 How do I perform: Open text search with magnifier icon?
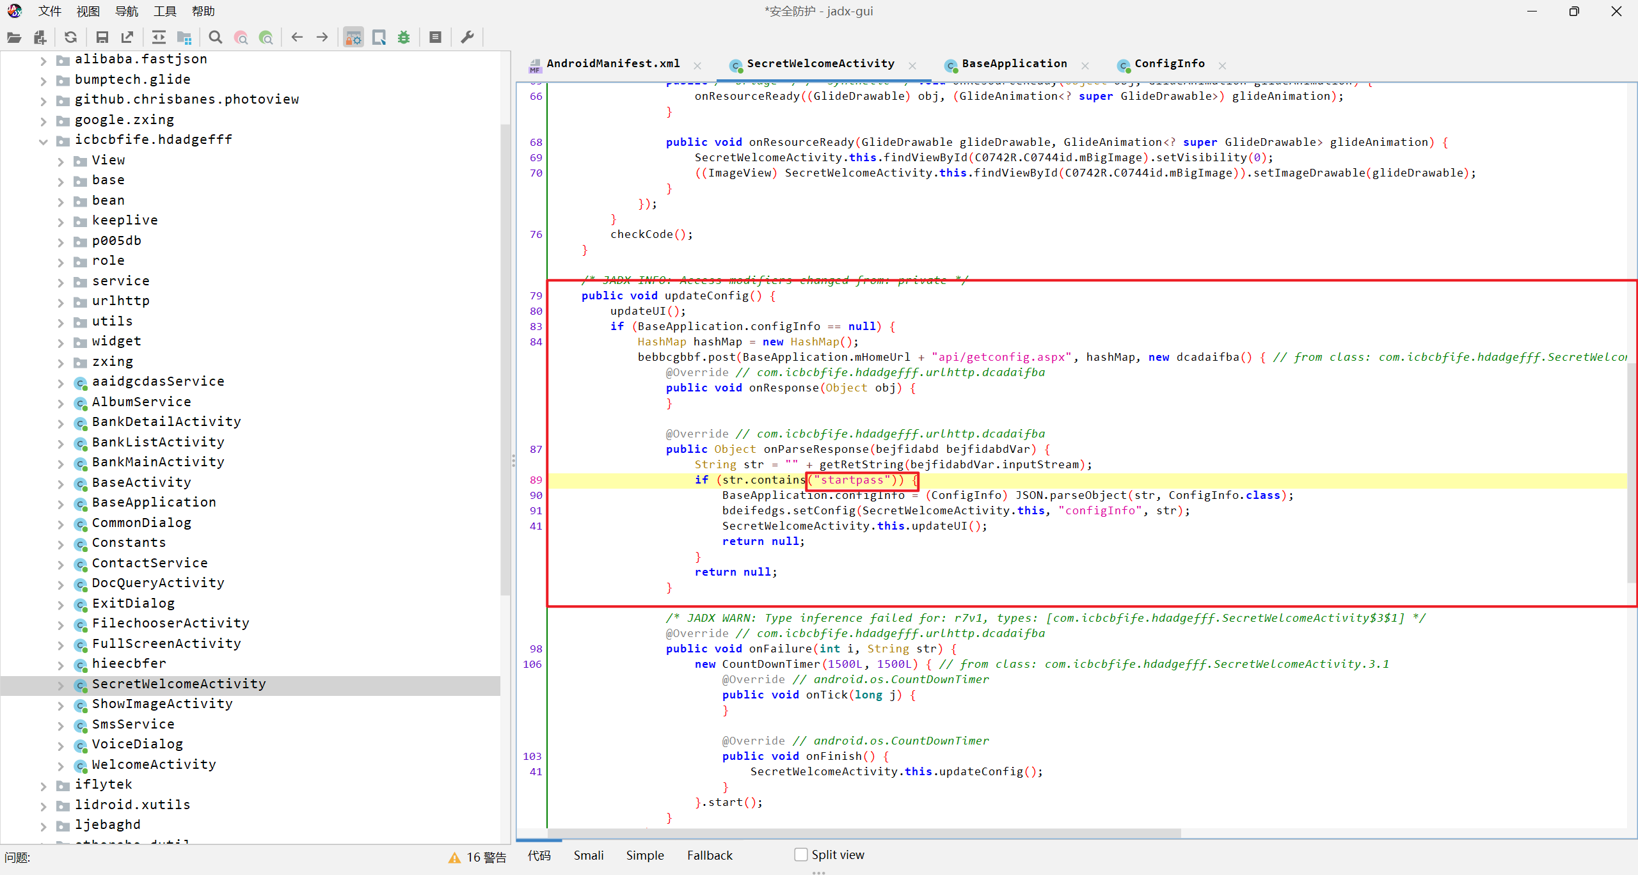point(216,37)
